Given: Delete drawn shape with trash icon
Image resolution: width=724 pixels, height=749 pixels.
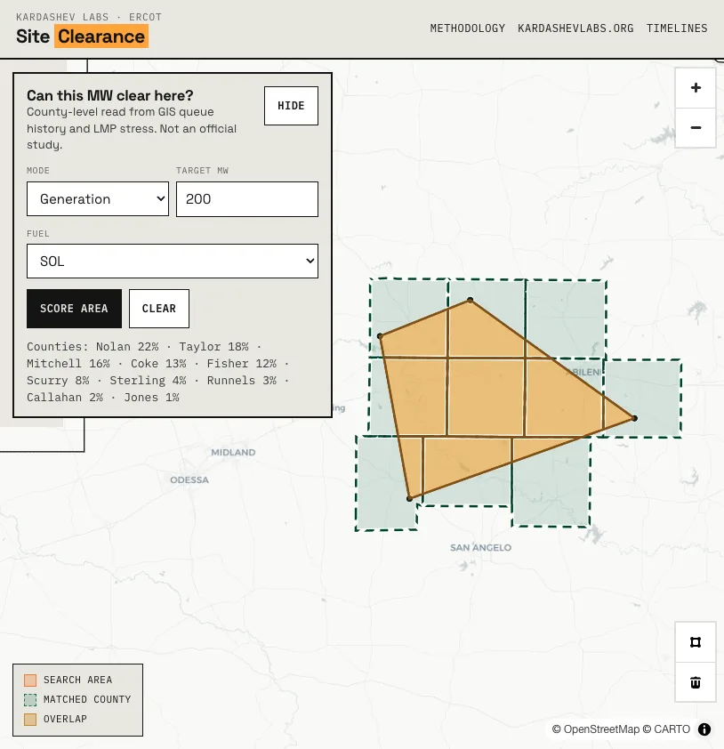Looking at the screenshot, I should pos(696,682).
